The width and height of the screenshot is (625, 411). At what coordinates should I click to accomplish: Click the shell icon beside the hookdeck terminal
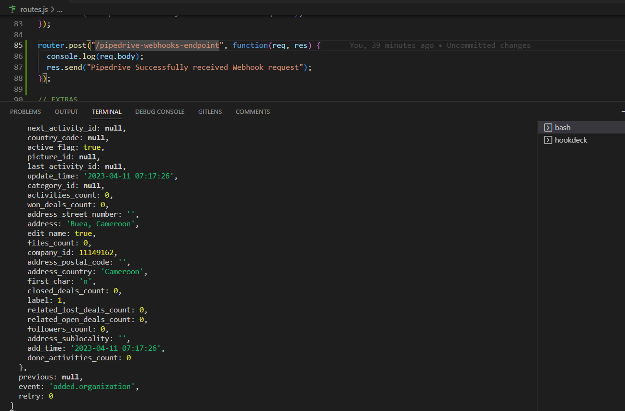[x=547, y=140]
